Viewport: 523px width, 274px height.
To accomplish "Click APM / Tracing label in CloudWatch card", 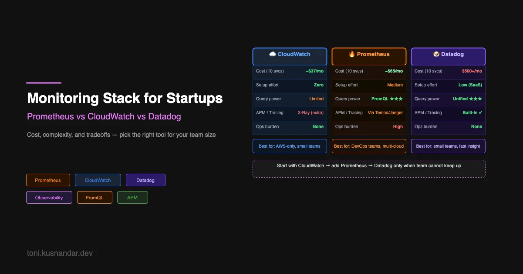I will [x=270, y=113].
